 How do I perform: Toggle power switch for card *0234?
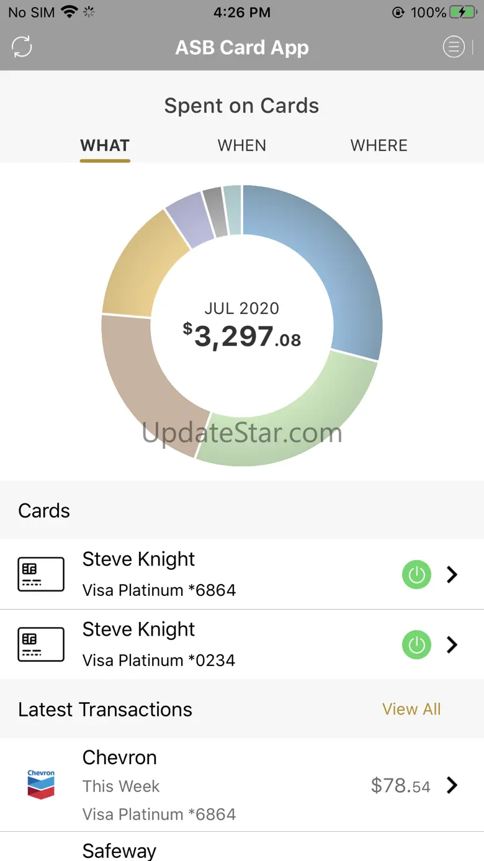416,645
